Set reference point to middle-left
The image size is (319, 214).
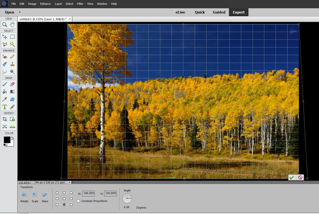(57, 199)
